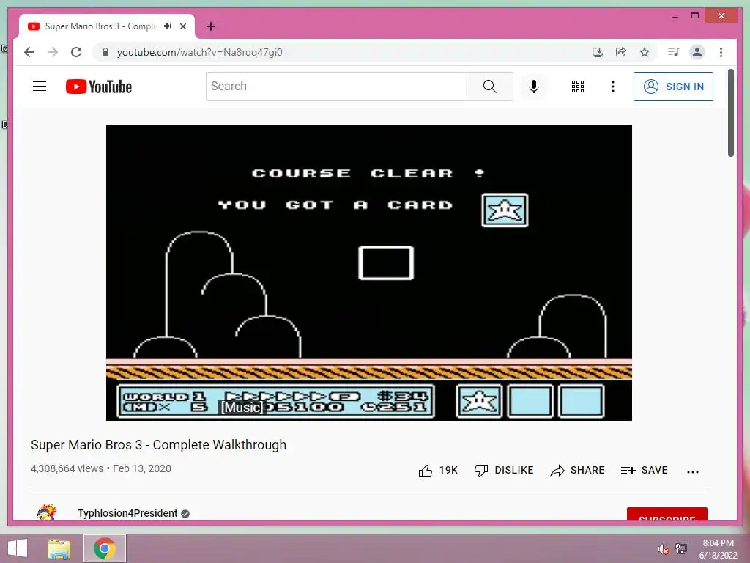Click the DISLIKE button
The width and height of the screenshot is (750, 563).
click(504, 470)
